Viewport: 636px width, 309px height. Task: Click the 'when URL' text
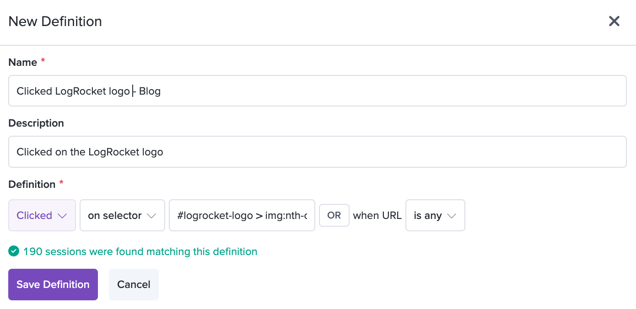click(x=377, y=215)
